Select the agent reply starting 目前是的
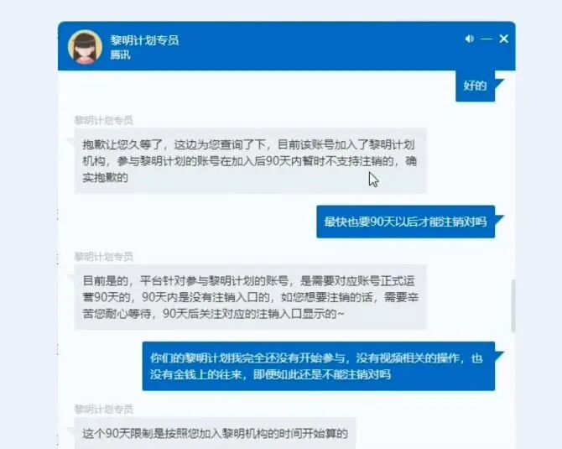 pyautogui.click(x=250, y=297)
